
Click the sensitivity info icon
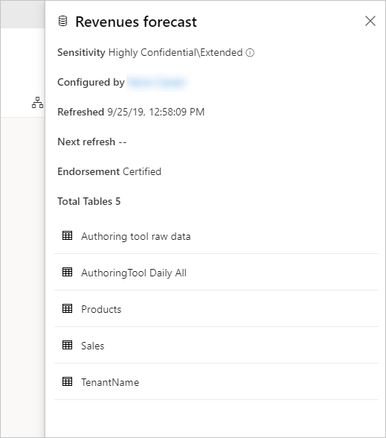pos(250,52)
